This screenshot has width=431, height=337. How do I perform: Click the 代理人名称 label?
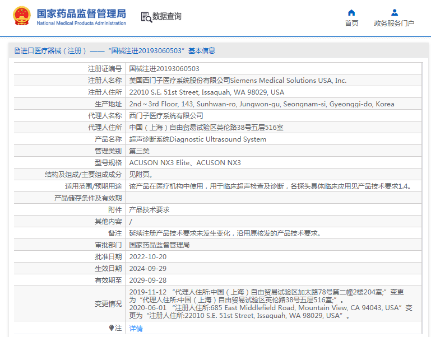(x=105, y=116)
